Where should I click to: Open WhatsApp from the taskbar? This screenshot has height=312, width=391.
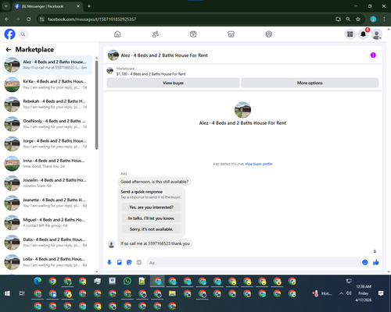point(127,281)
